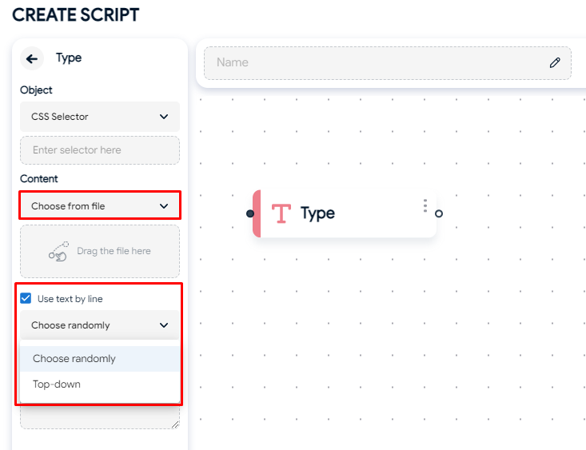Click the resize grip icon of the textarea
This screenshot has height=450, width=586.
[175, 424]
